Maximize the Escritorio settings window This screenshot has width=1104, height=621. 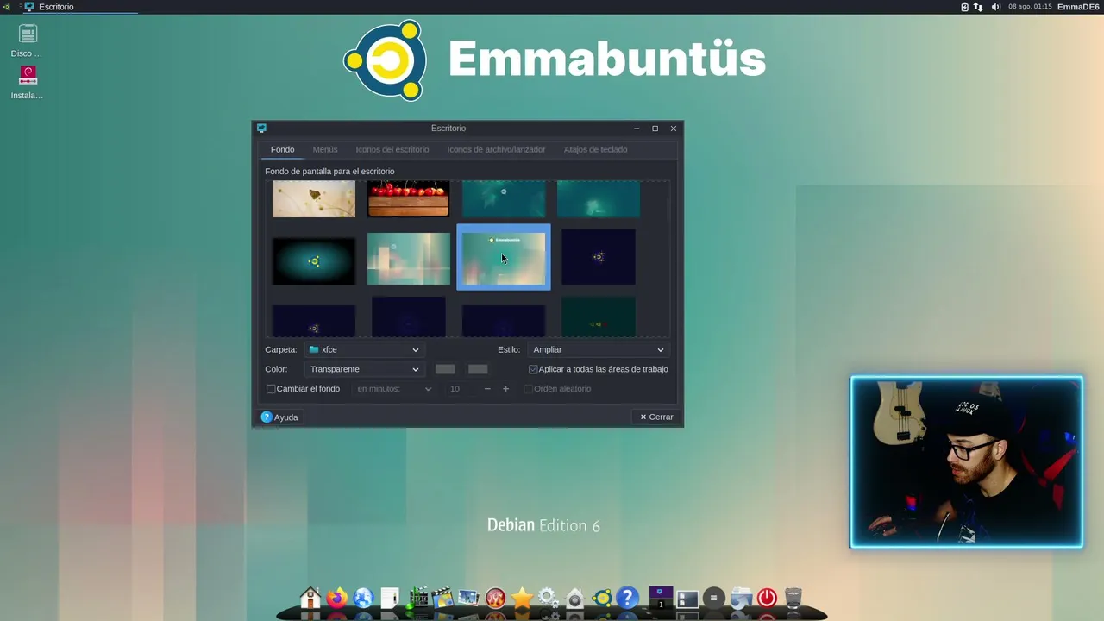655,129
